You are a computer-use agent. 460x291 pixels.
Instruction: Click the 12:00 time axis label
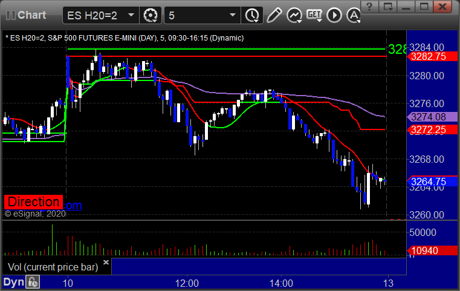point(187,283)
